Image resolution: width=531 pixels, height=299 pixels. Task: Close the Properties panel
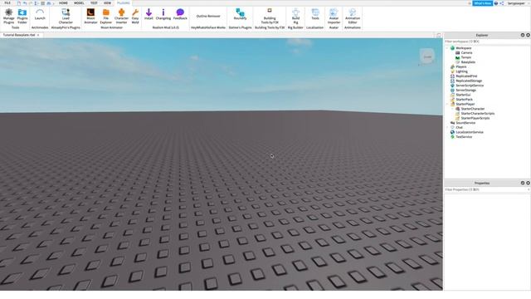(x=528, y=183)
